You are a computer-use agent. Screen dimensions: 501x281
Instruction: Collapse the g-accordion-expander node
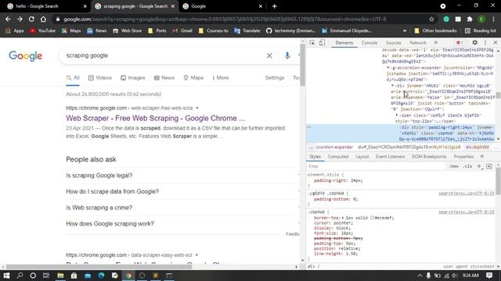click(x=388, y=68)
